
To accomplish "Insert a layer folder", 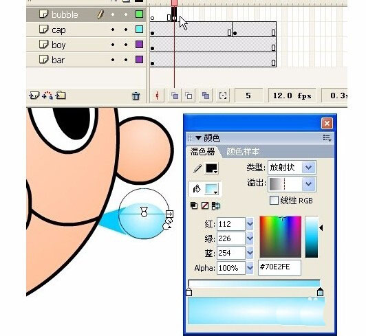I will click(x=61, y=96).
